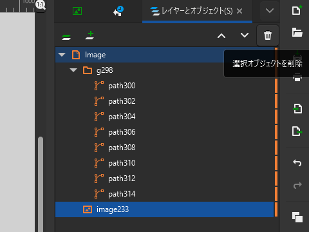Click the Image layer page icon

(76, 55)
